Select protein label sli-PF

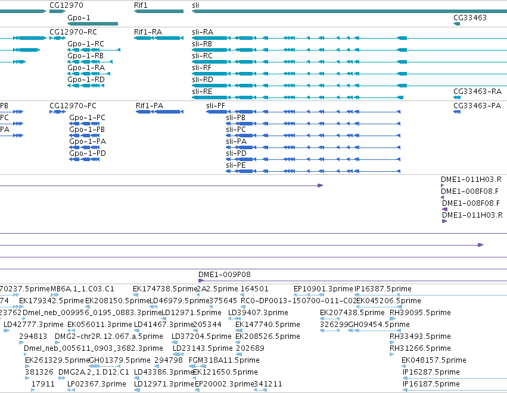tap(215, 106)
